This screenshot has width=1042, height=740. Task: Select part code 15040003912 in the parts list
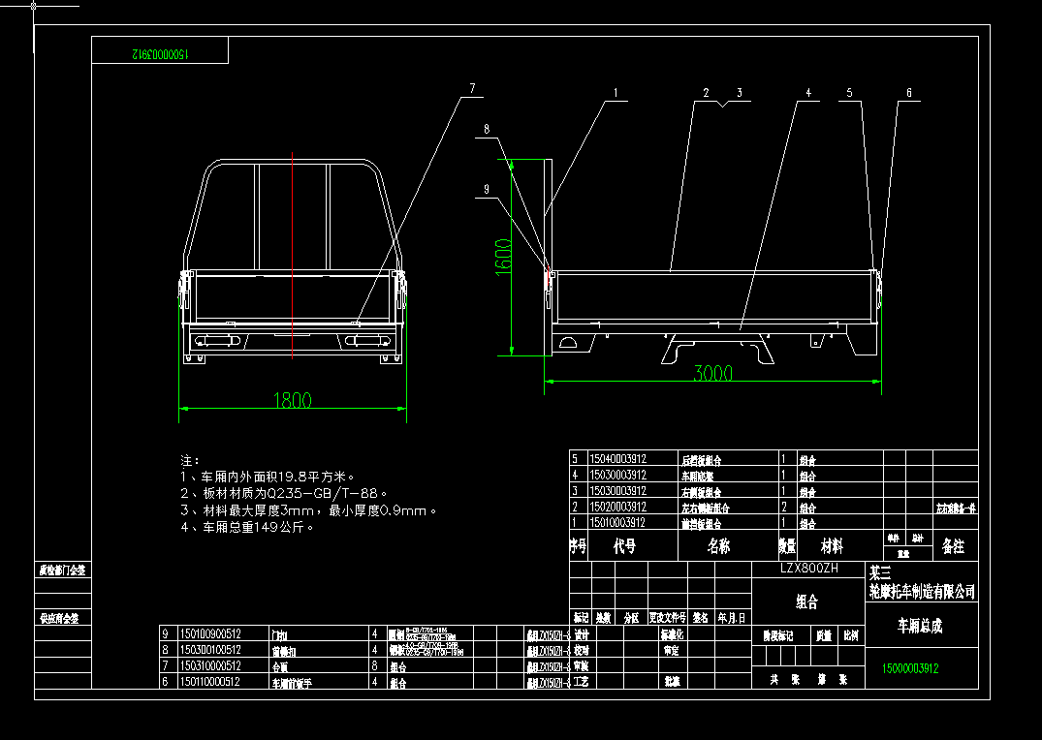click(x=618, y=459)
